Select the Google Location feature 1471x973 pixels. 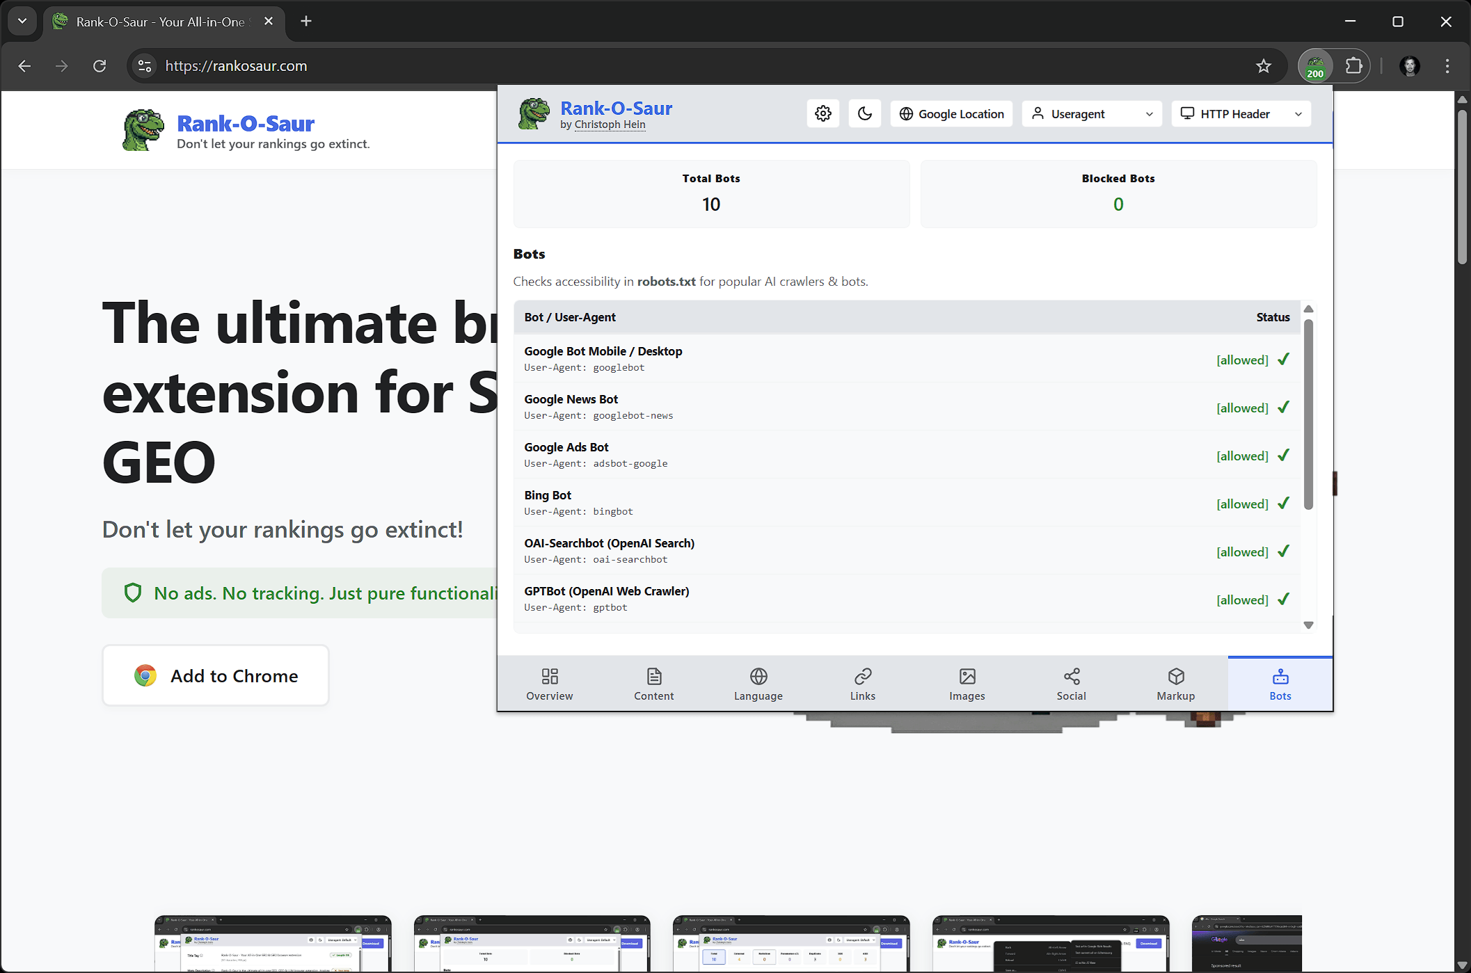951,113
